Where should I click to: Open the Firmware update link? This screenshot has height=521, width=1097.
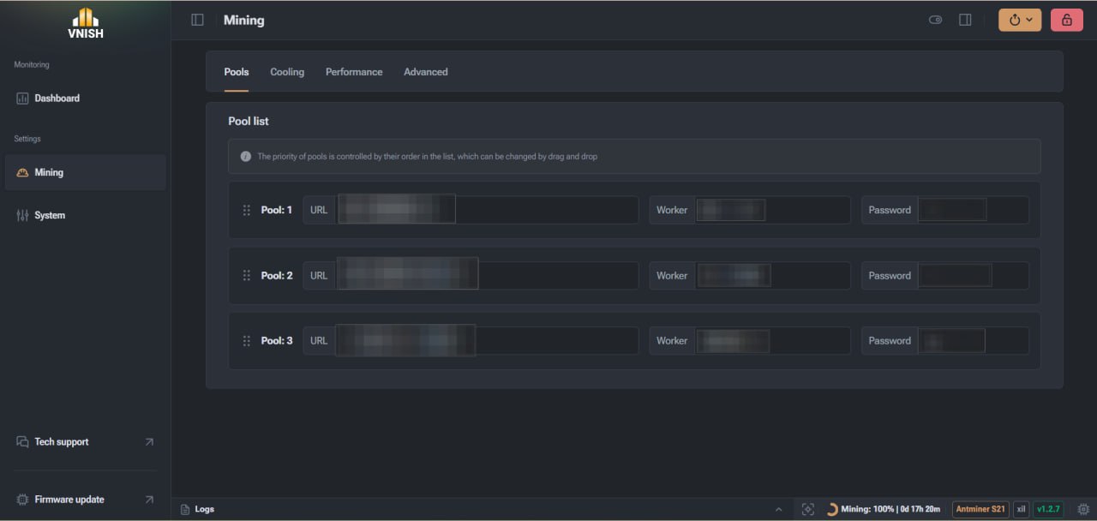coord(86,500)
